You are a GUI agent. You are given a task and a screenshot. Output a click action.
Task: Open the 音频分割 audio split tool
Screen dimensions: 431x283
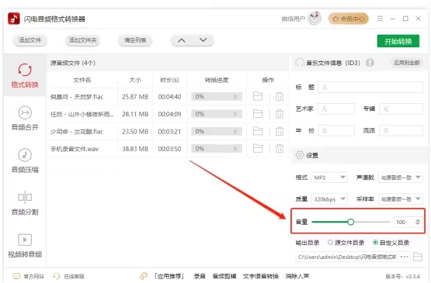25,203
